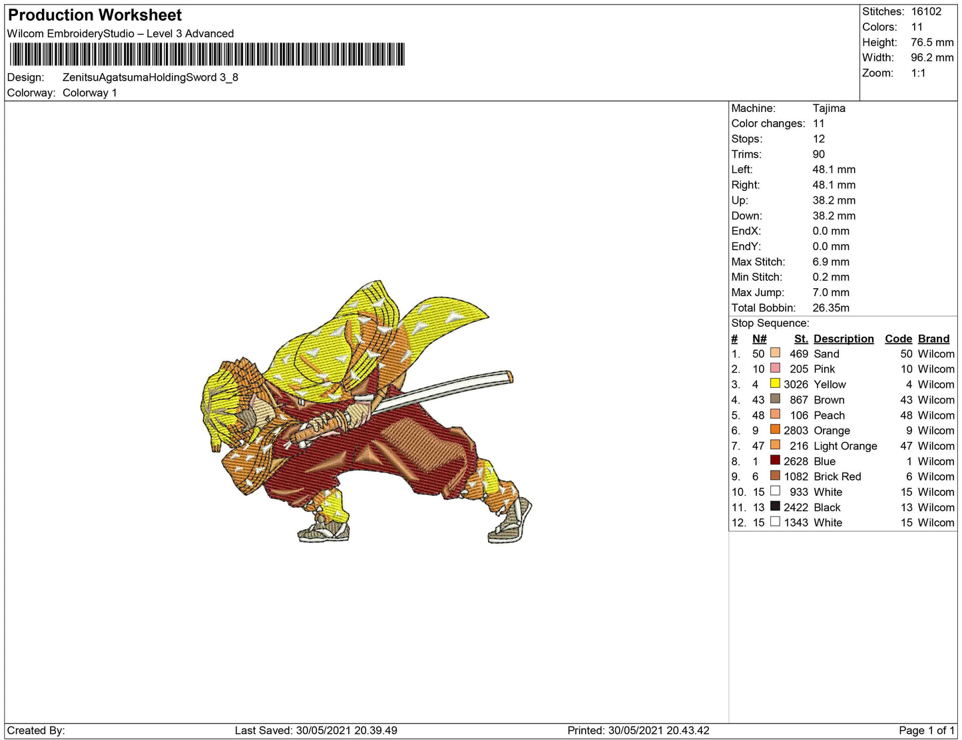Click the 'Code' column header
The height and width of the screenshot is (740, 962).
[x=898, y=339]
